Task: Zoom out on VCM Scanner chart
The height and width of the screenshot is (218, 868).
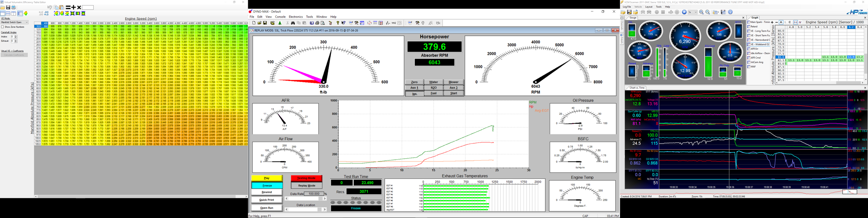Action: click(708, 12)
